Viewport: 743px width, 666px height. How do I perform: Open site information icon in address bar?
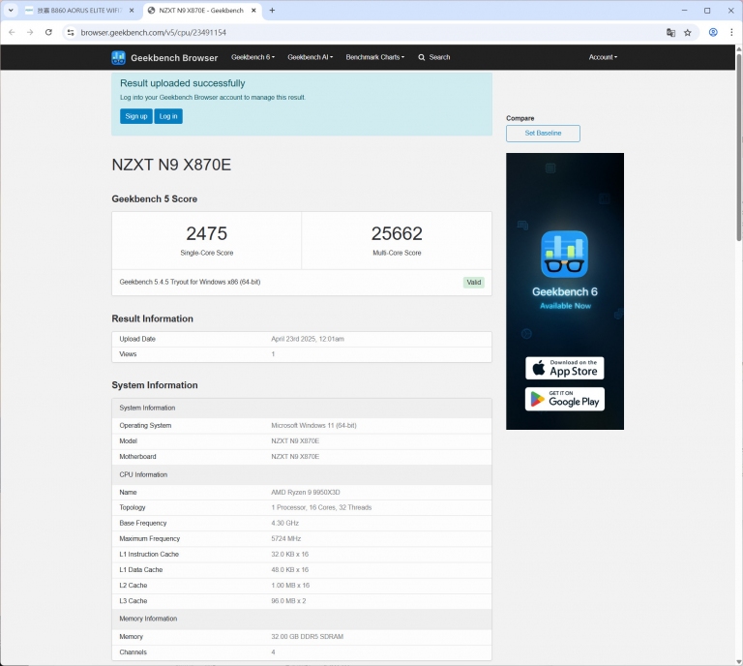point(71,32)
